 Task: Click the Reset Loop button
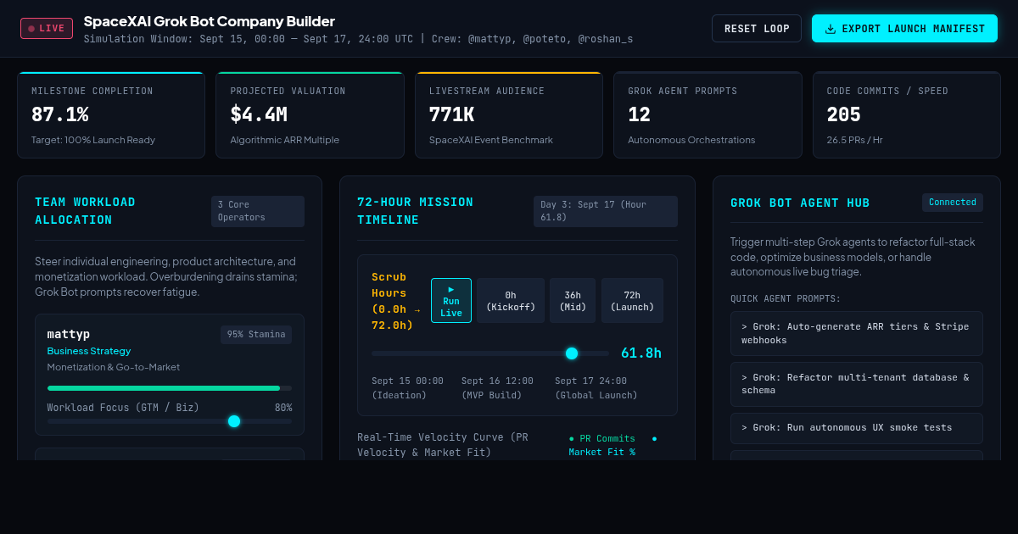(x=757, y=29)
